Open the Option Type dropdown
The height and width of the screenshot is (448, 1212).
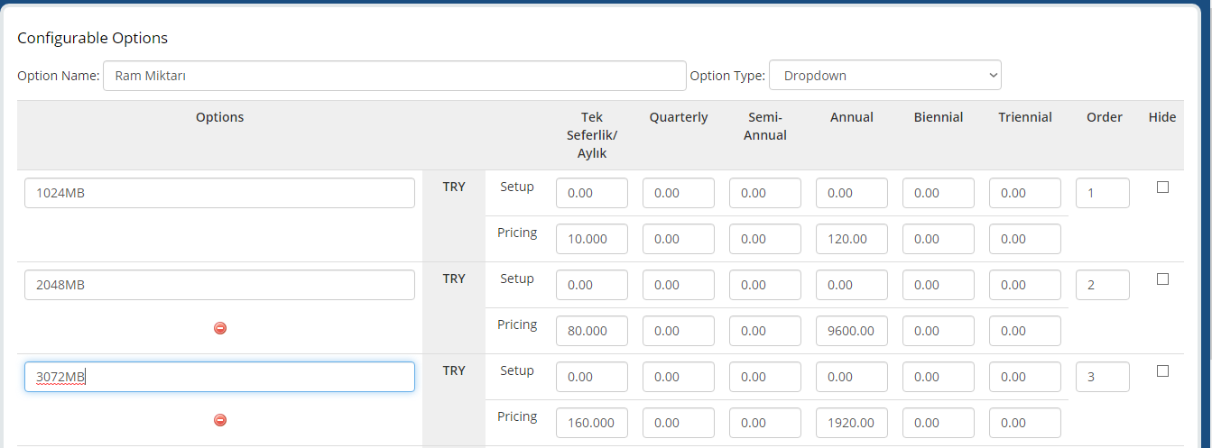(x=885, y=76)
